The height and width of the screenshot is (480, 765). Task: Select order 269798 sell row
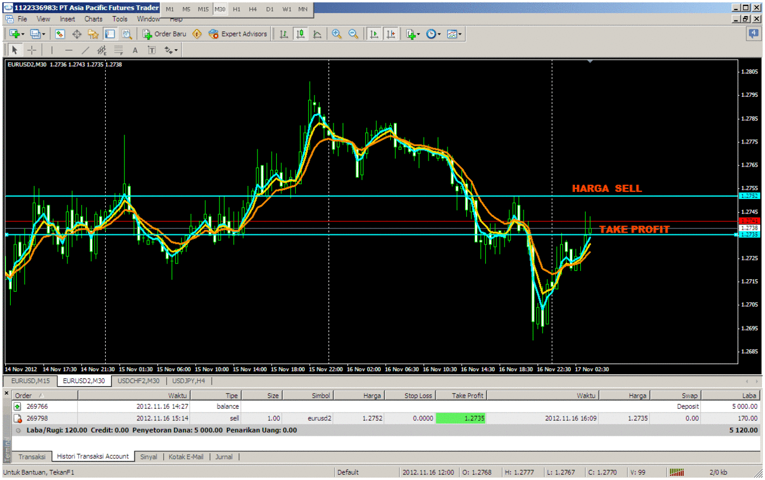(x=386, y=418)
